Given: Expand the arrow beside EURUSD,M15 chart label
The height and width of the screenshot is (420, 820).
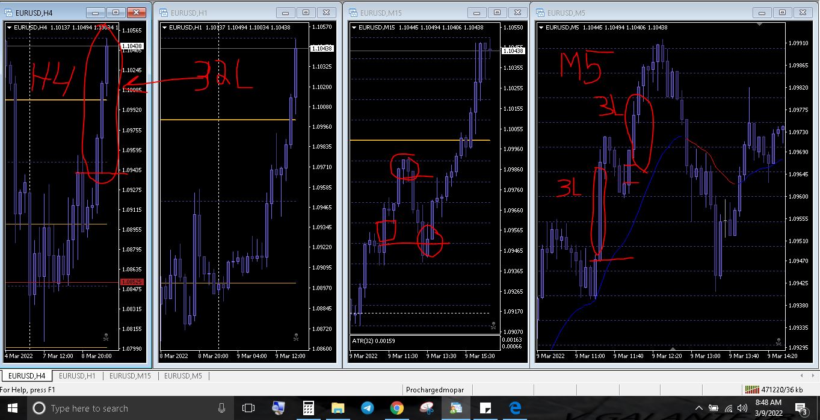Looking at the screenshot, I should tap(354, 27).
